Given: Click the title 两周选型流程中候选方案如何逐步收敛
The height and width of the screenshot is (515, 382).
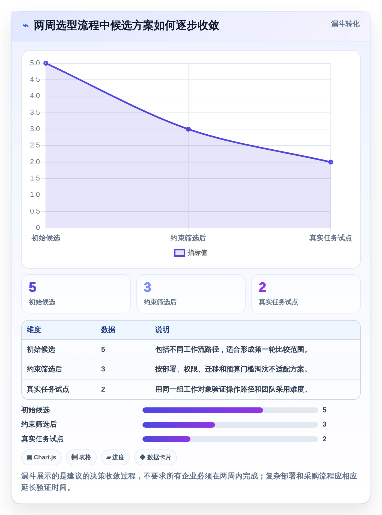Looking at the screenshot, I should click(126, 26).
